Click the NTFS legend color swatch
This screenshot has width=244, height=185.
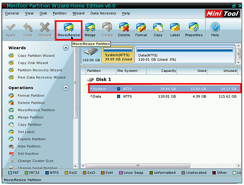click(47, 173)
